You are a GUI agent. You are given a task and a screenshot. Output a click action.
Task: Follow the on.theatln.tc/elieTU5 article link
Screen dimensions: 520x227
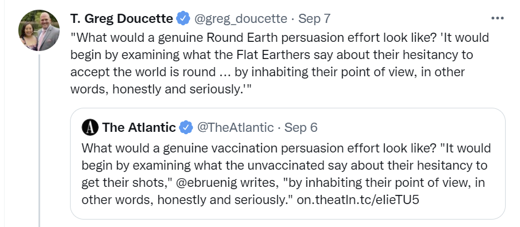(358, 200)
